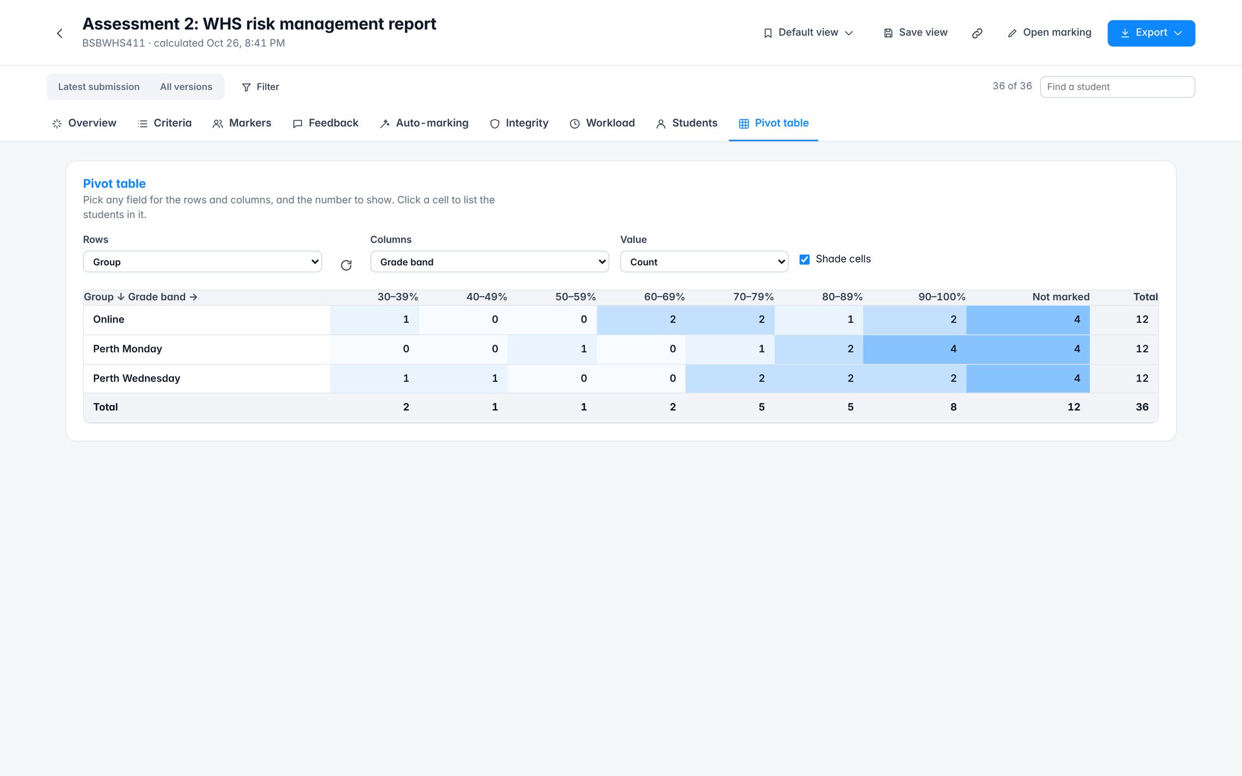Click the Integrity shield icon

pos(495,124)
